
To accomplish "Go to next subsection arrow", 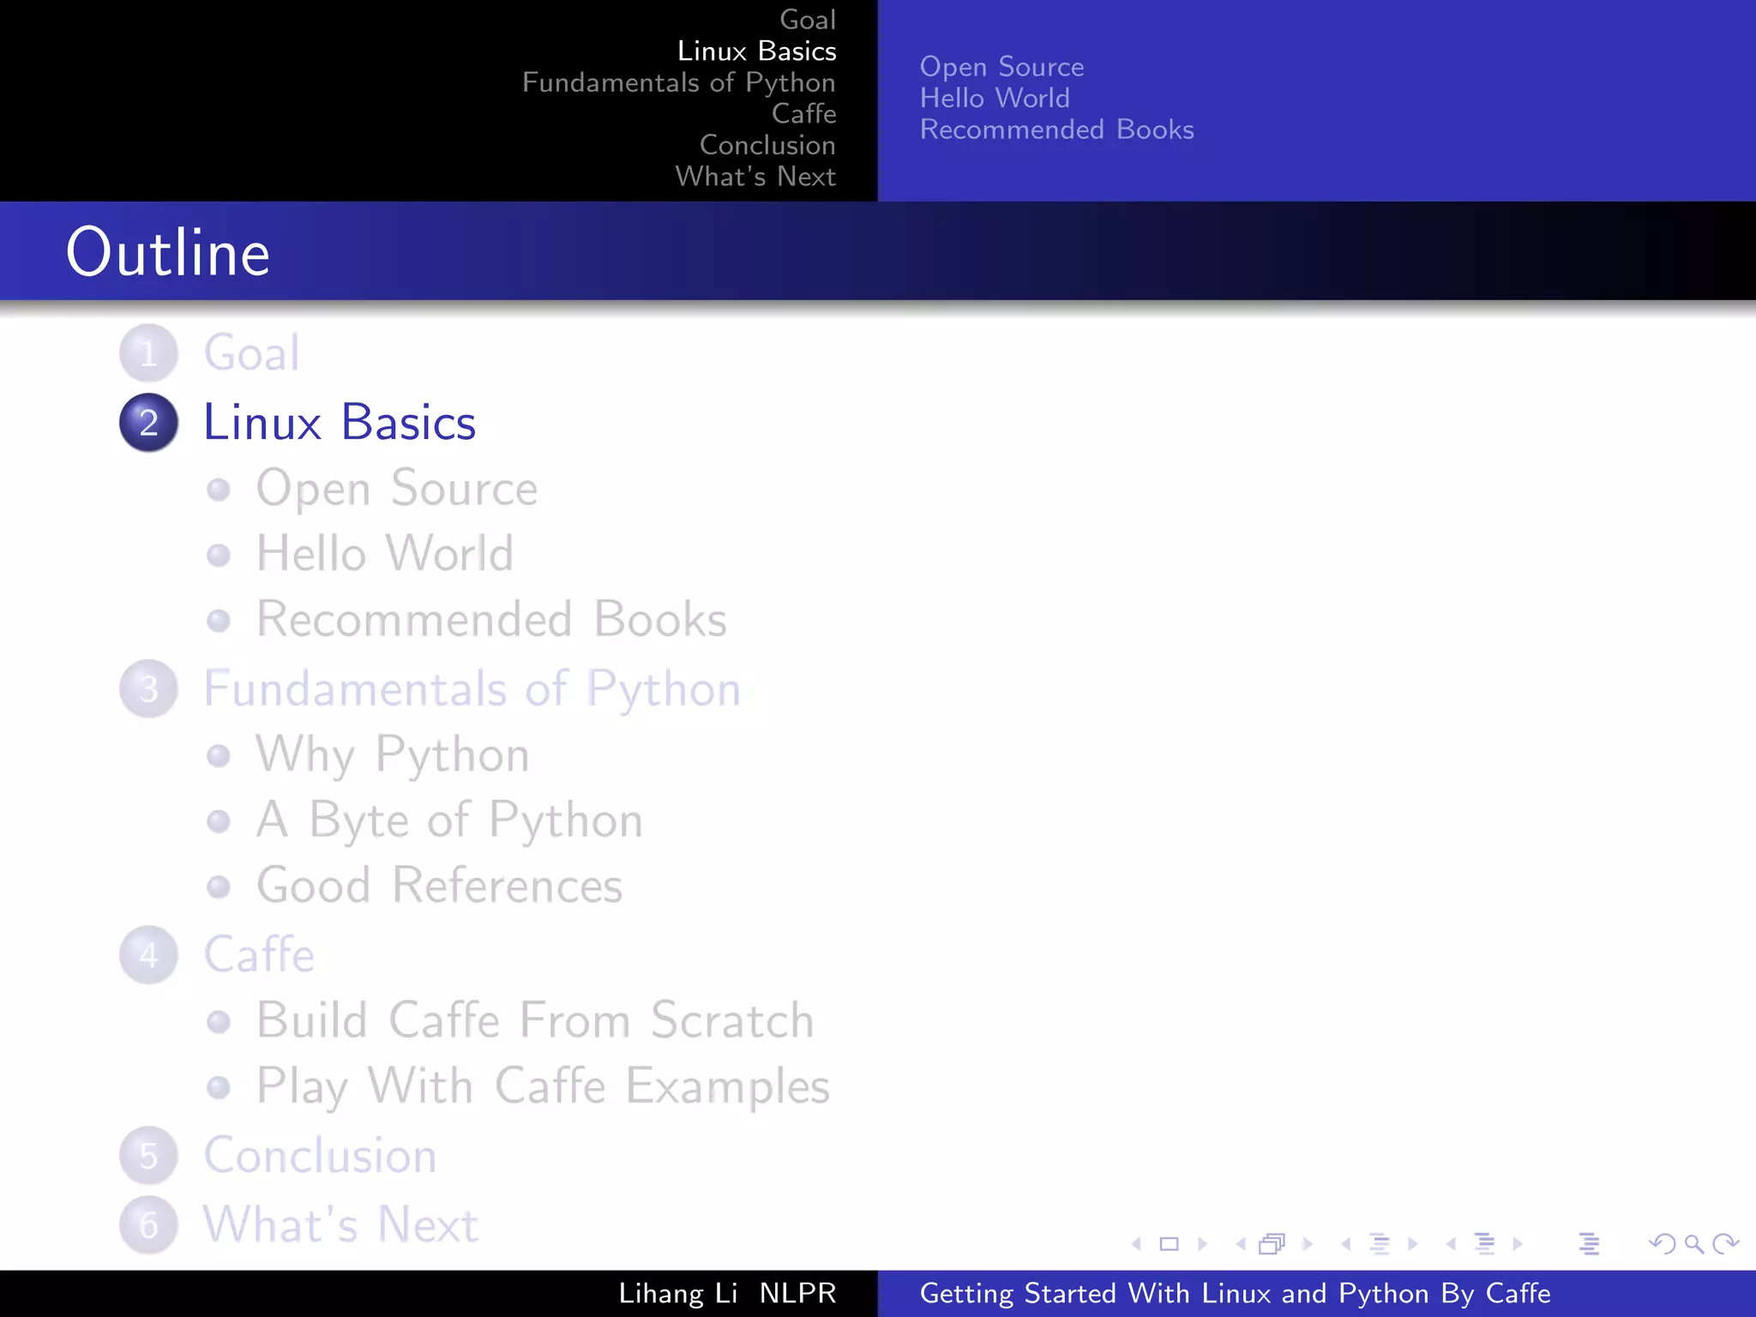I will (x=1413, y=1243).
